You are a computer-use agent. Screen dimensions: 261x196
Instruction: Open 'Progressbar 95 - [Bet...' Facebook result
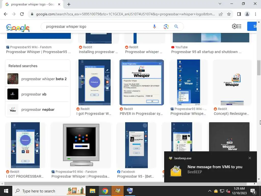(x=136, y=176)
